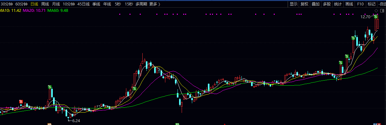This screenshot has height=125, width=386.
Task: Activate the 画线 drawing tools
Action: click(349, 4)
